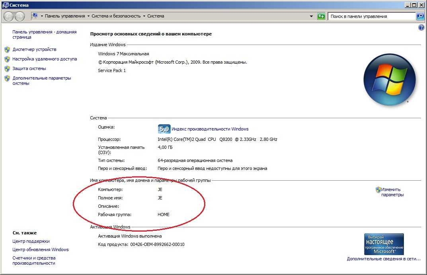The image size is (427, 275).
Task: Maximize the Система window
Action: tap(414, 5)
